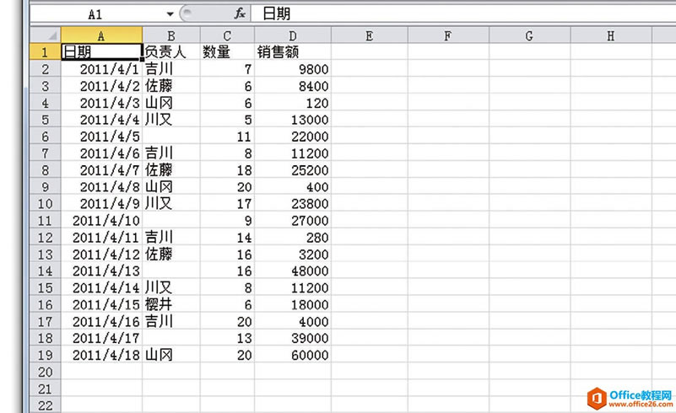Image resolution: width=676 pixels, height=413 pixels.
Task: Select column G header
Action: 529,35
